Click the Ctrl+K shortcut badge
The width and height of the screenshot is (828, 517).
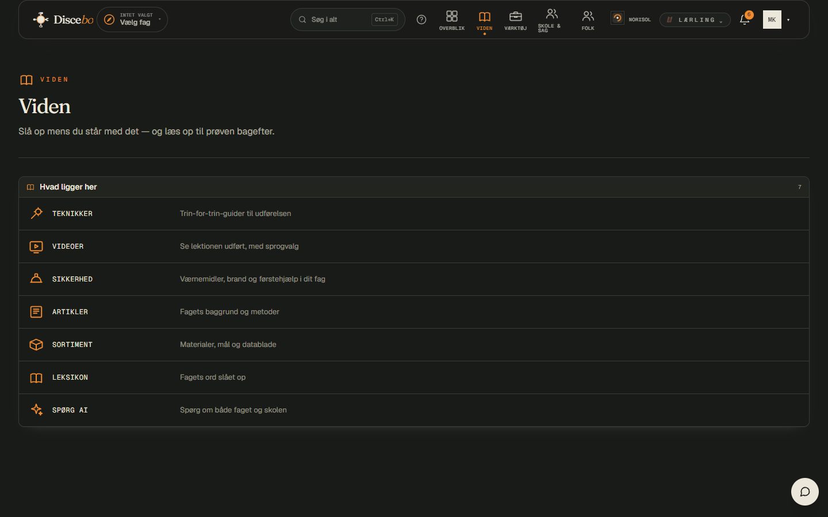pyautogui.click(x=384, y=20)
